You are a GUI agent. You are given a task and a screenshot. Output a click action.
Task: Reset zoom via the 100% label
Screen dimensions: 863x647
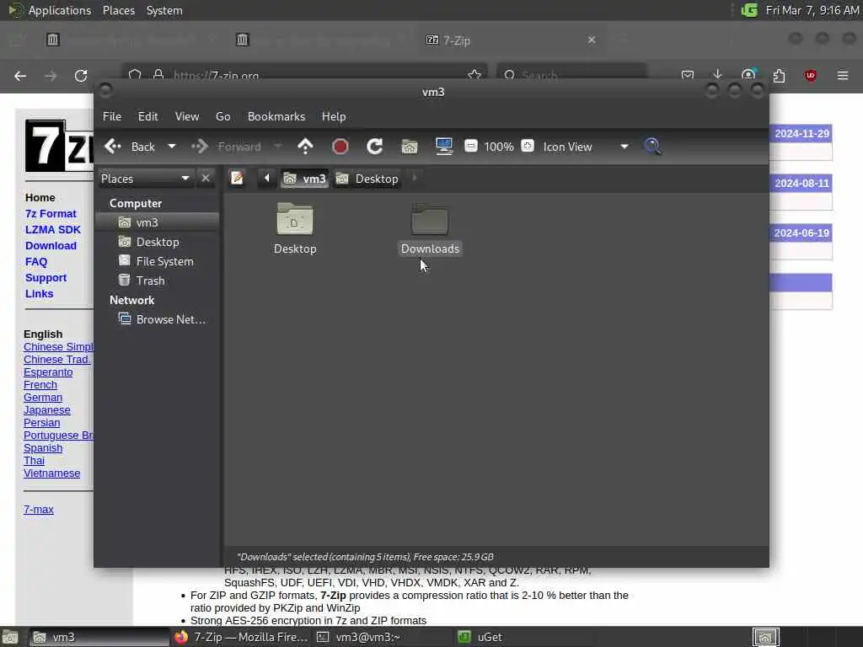pos(499,147)
